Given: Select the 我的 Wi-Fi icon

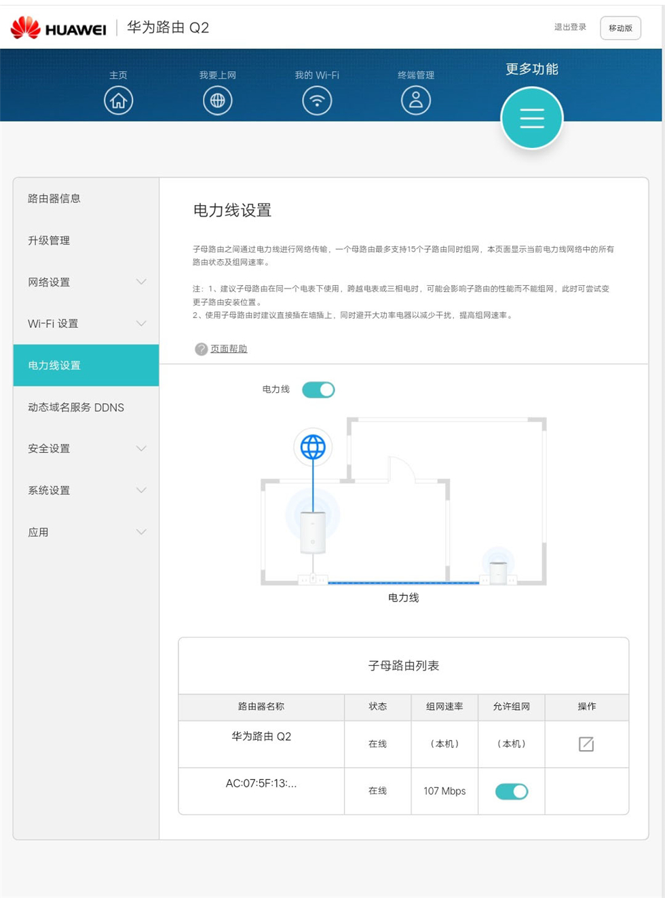Looking at the screenshot, I should (x=316, y=100).
